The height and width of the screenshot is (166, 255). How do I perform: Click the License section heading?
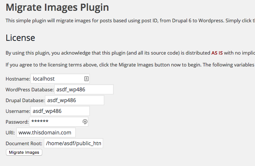[20, 38]
